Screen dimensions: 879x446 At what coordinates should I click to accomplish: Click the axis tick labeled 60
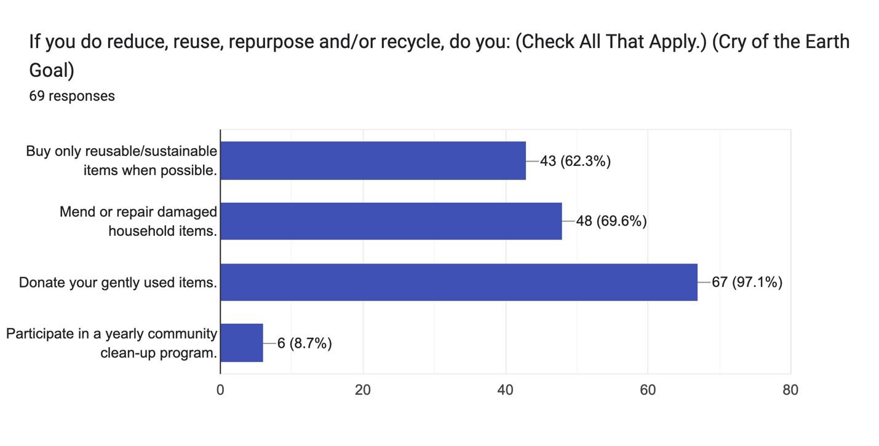648,389
